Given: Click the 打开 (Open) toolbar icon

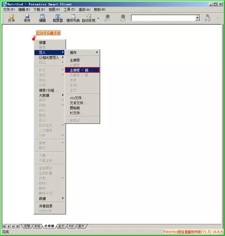Looking at the screenshot, I should [x=12, y=18].
